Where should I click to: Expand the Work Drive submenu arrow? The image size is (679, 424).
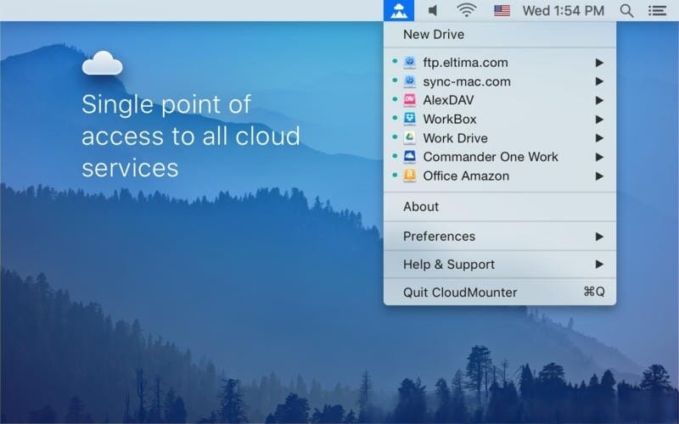(599, 138)
